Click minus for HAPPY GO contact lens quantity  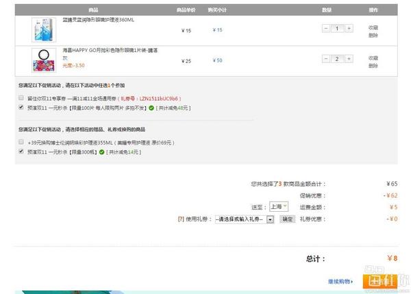click(x=325, y=59)
